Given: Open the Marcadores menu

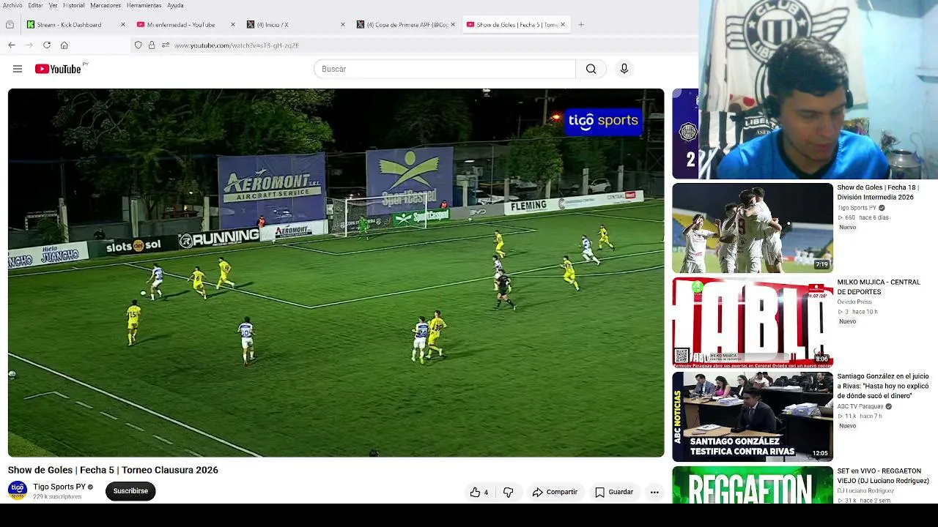Looking at the screenshot, I should tap(106, 5).
